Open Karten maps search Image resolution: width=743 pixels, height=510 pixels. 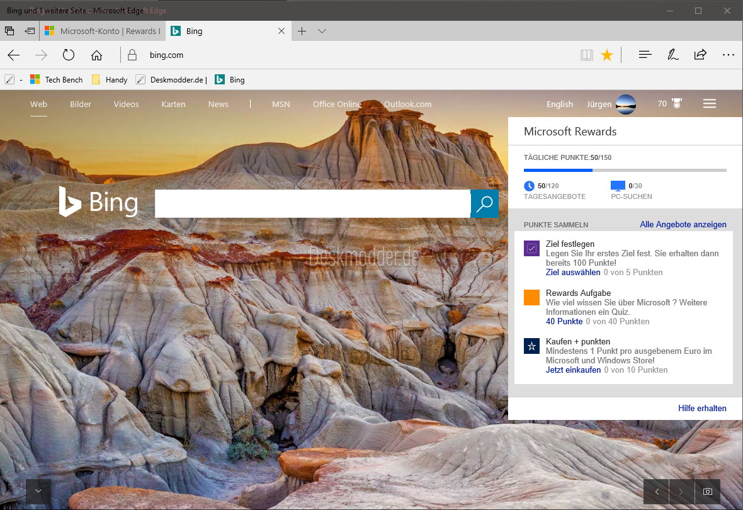coord(173,105)
